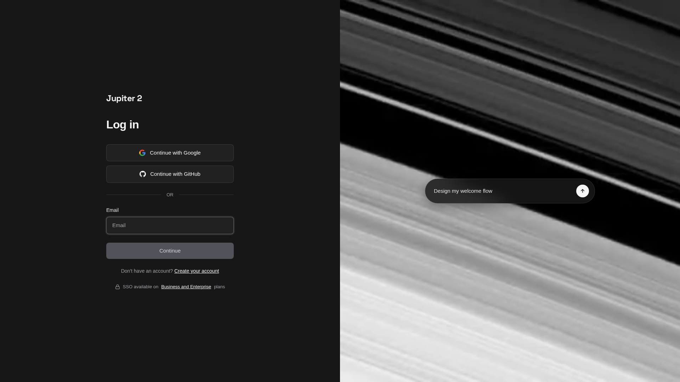This screenshot has width=680, height=382.
Task: Click the SSO lock icon
Action: point(118,287)
